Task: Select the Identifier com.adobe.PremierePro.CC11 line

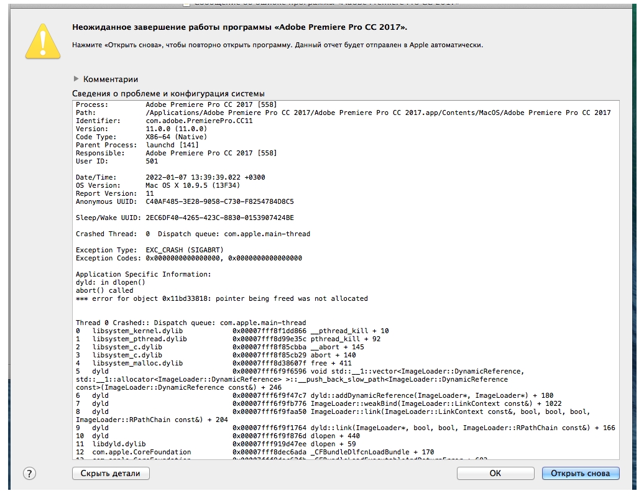Action: click(164, 121)
